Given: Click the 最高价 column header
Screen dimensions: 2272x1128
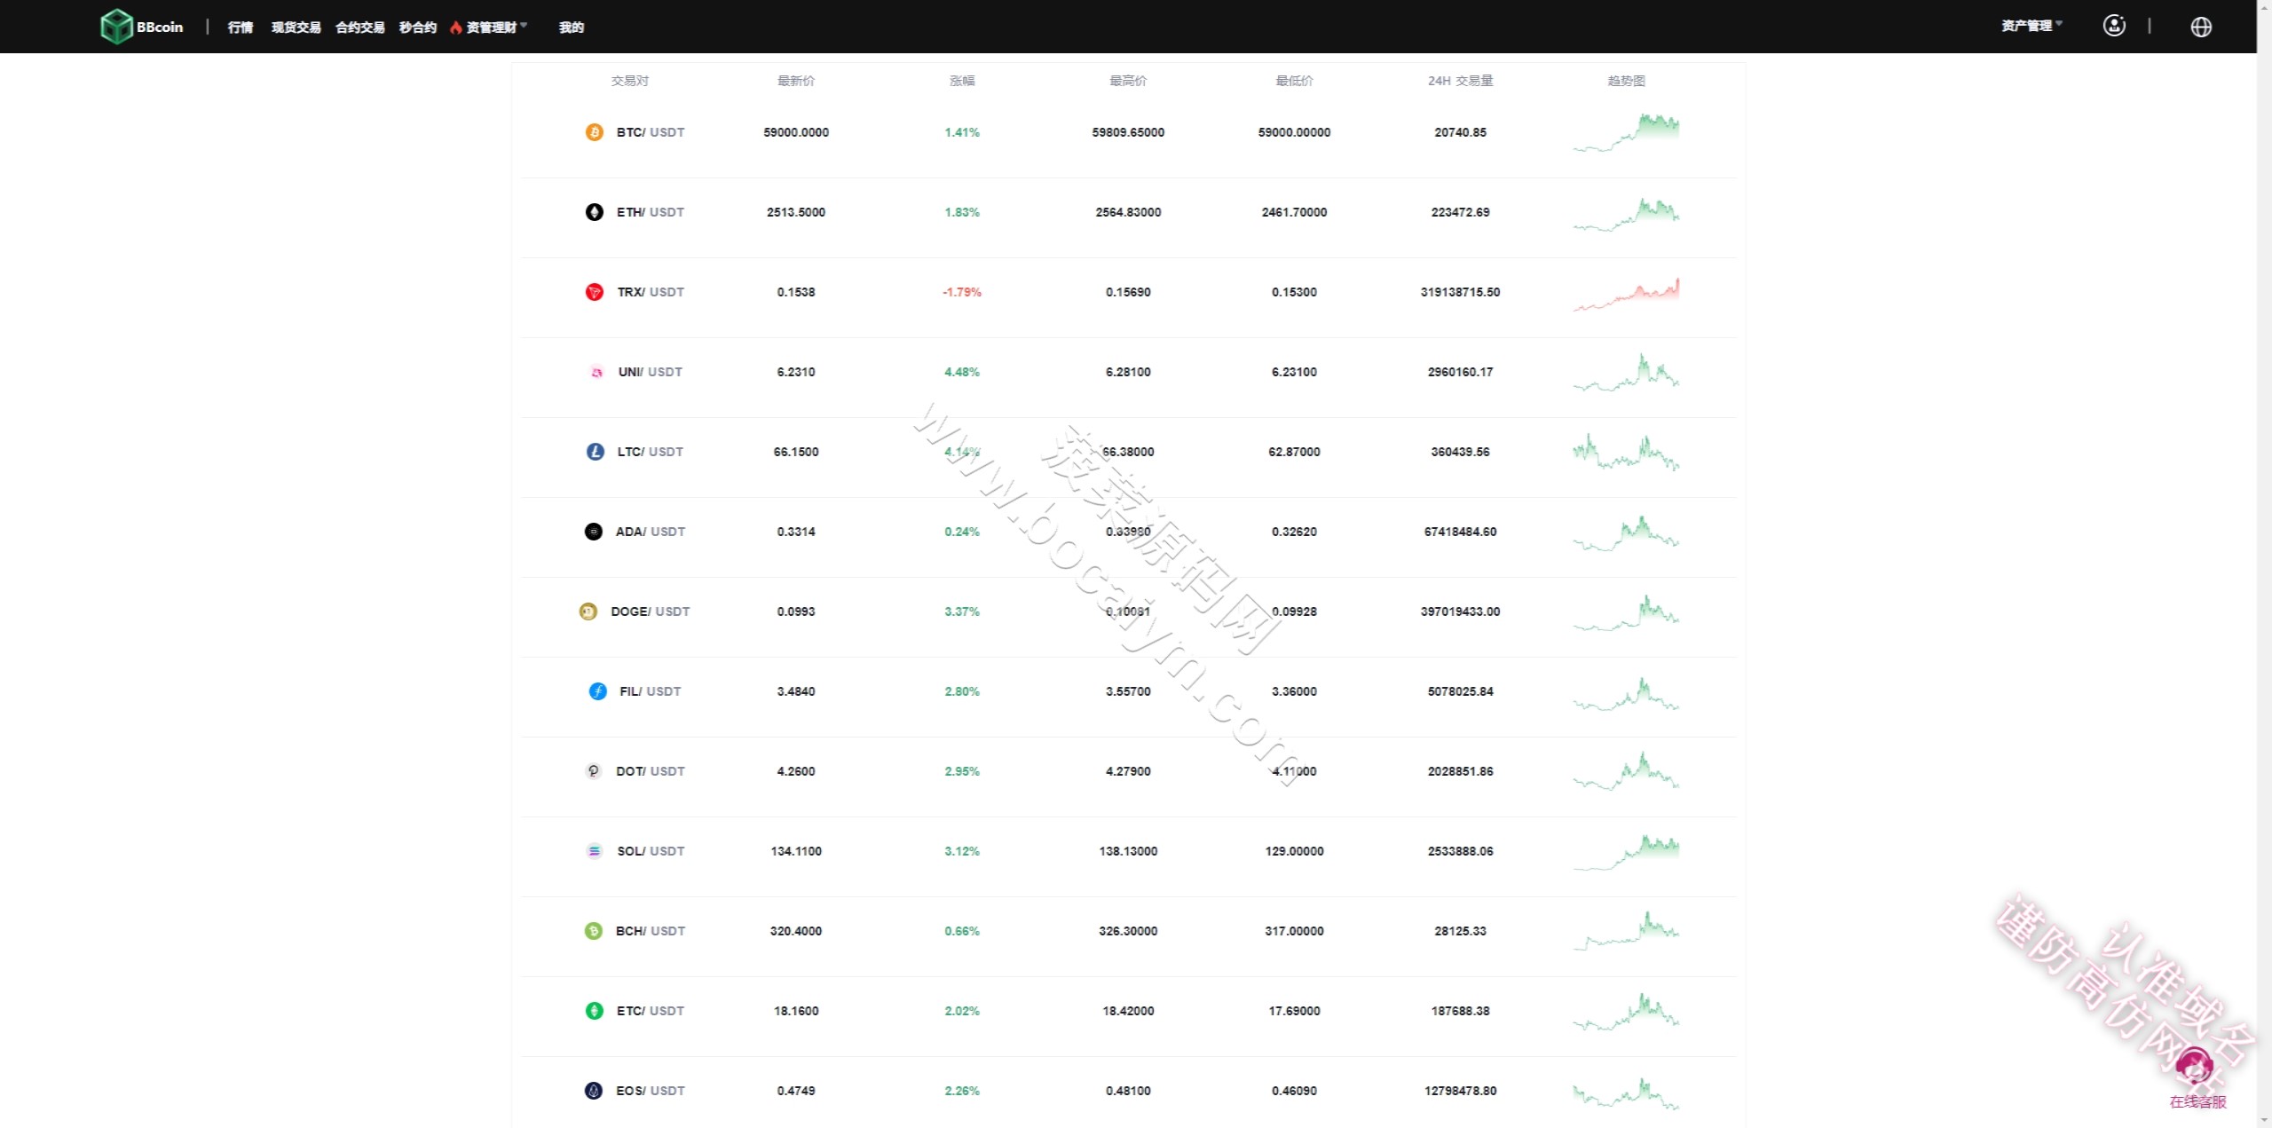Looking at the screenshot, I should coord(1128,81).
